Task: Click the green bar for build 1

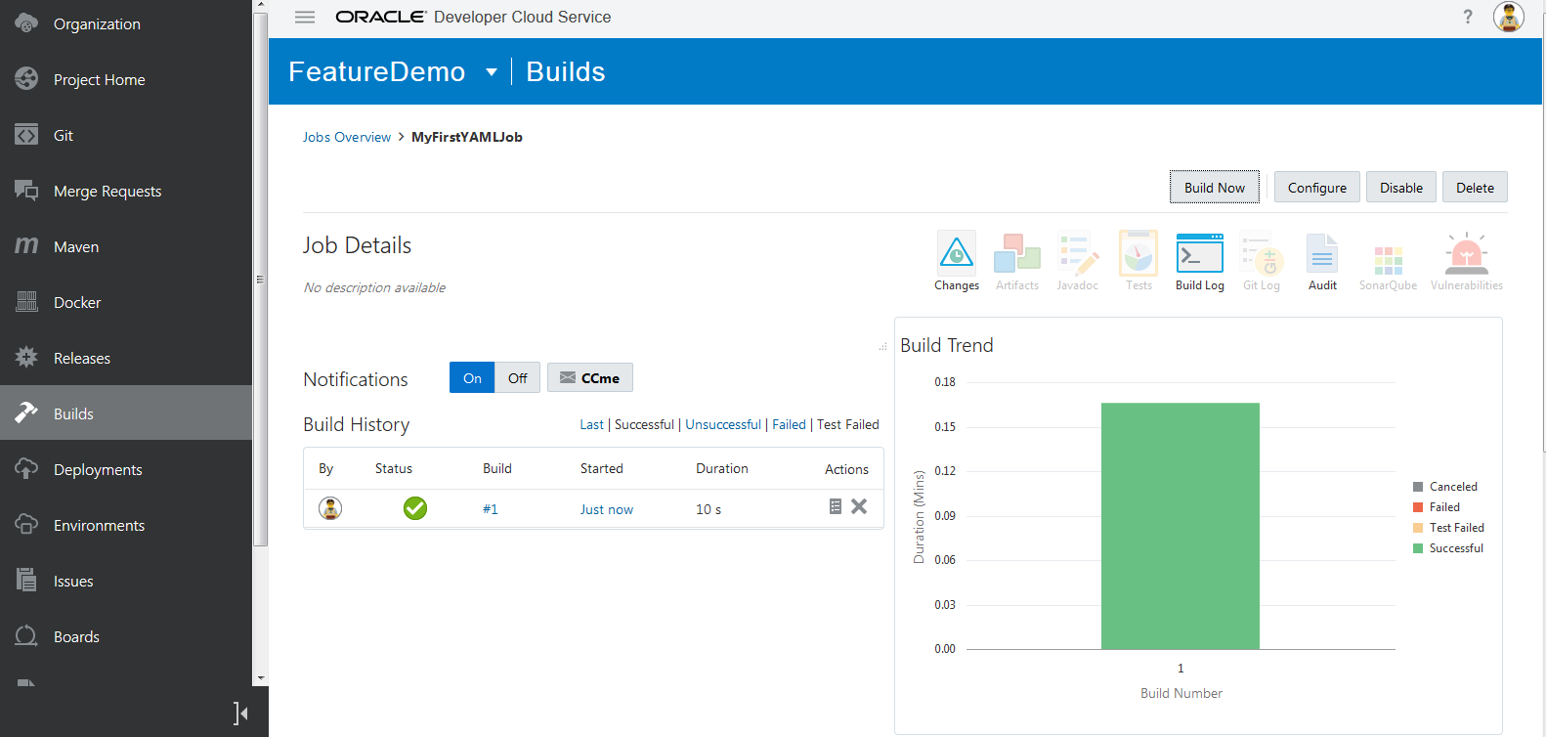Action: pos(1180,526)
